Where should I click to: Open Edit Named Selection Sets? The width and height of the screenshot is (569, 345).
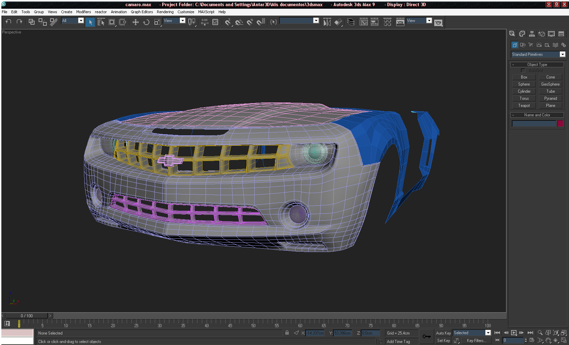pos(274,22)
